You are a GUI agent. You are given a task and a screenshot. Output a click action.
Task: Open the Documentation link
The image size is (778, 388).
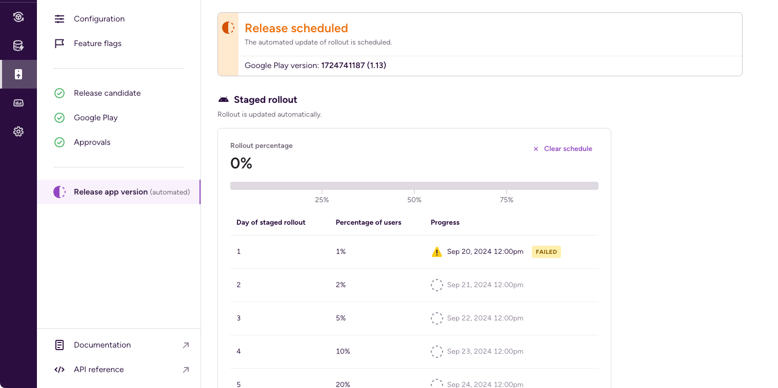pyautogui.click(x=102, y=345)
